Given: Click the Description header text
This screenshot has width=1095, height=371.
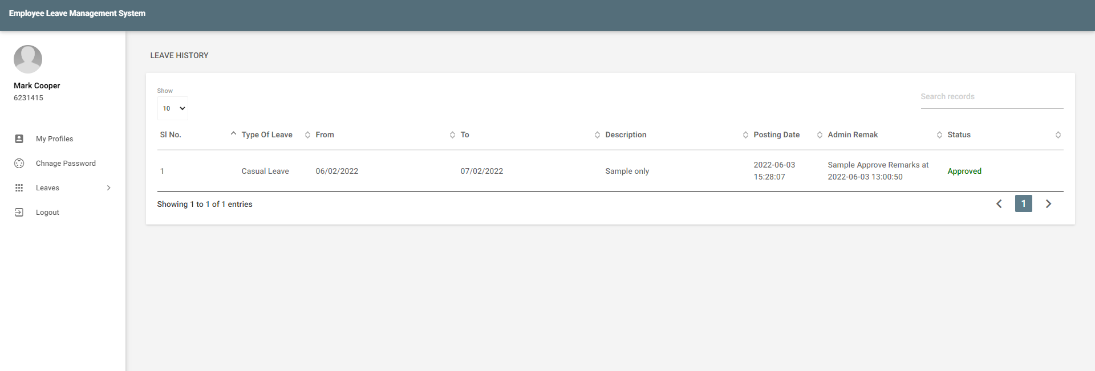Looking at the screenshot, I should pyautogui.click(x=626, y=134).
